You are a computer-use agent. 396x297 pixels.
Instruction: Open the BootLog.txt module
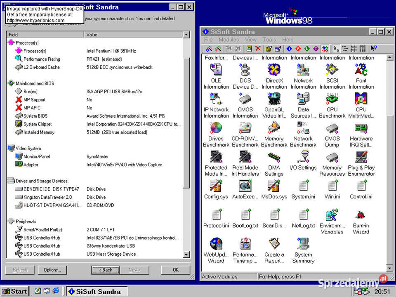point(245,219)
